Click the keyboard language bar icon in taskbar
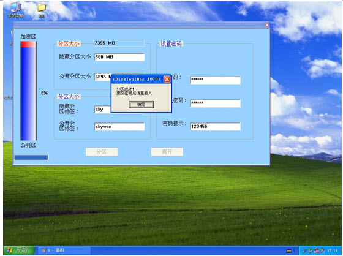Image resolution: width=343 pixels, height=256 pixels. coord(288,250)
